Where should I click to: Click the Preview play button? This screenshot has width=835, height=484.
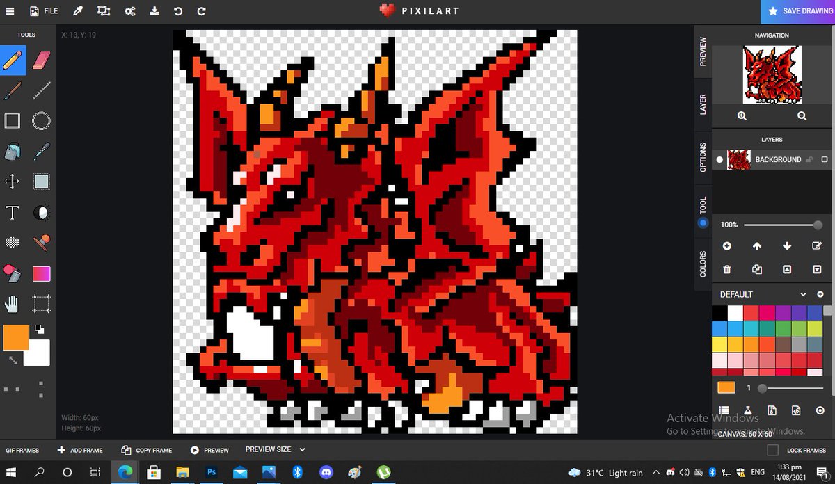(x=209, y=450)
